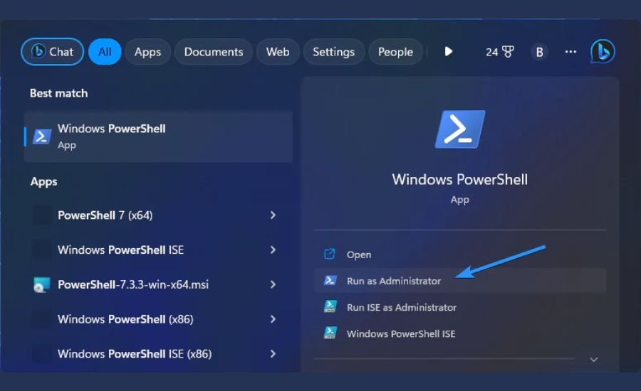Select the All search filter

[105, 52]
